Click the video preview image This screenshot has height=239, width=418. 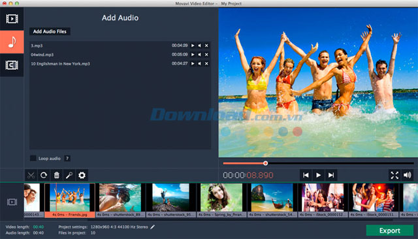point(318,82)
